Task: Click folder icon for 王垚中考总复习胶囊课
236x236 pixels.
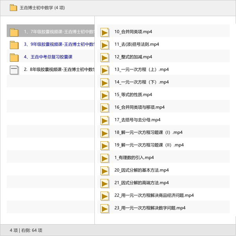Action: [14, 57]
